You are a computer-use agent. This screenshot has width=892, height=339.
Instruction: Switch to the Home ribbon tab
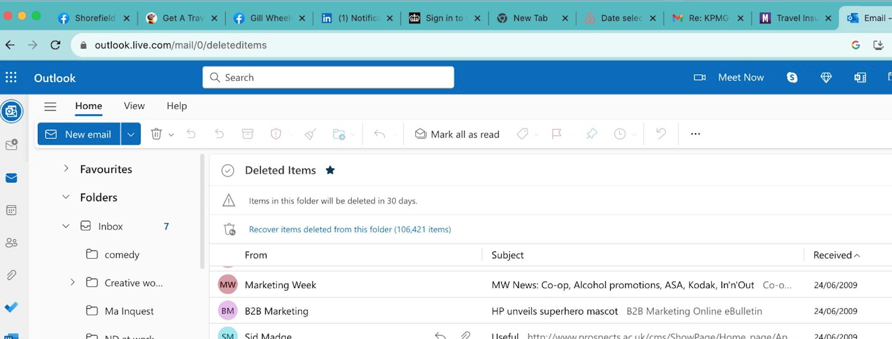point(89,106)
